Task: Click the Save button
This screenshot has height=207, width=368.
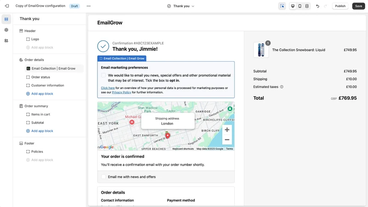Action: pyautogui.click(x=358, y=6)
